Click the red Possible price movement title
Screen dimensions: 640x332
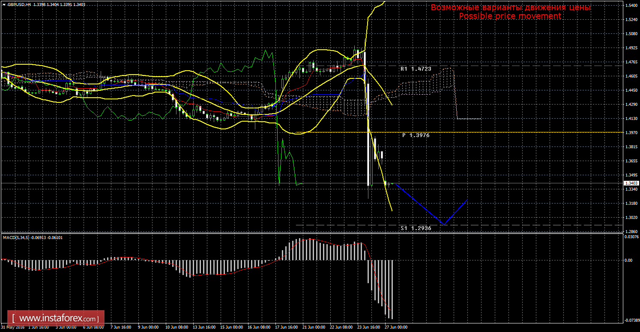pos(510,16)
